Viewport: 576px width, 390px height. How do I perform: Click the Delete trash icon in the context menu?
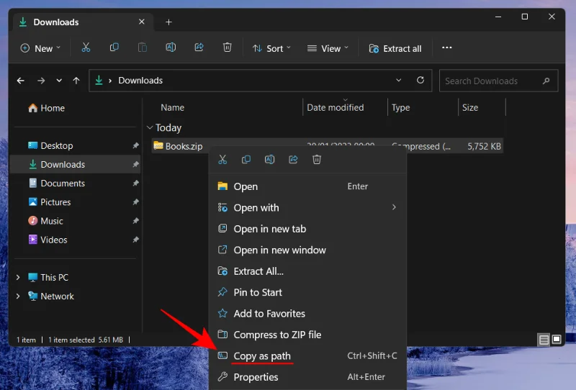pyautogui.click(x=317, y=160)
